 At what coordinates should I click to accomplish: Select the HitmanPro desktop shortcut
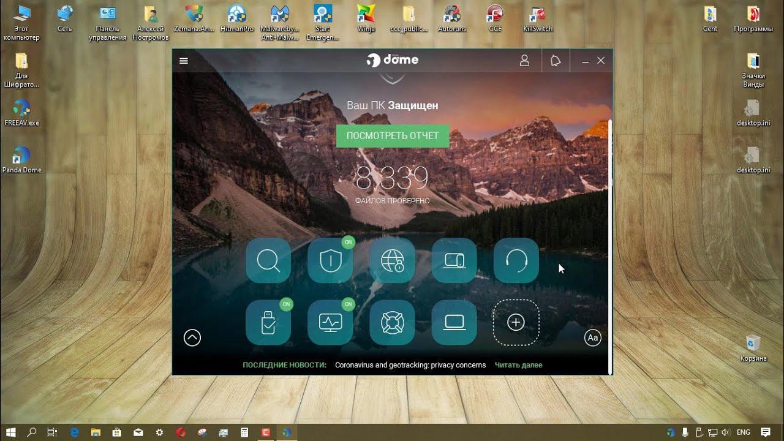click(237, 18)
